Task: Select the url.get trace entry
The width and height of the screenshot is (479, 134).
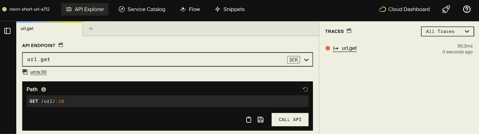Action: pos(349,48)
